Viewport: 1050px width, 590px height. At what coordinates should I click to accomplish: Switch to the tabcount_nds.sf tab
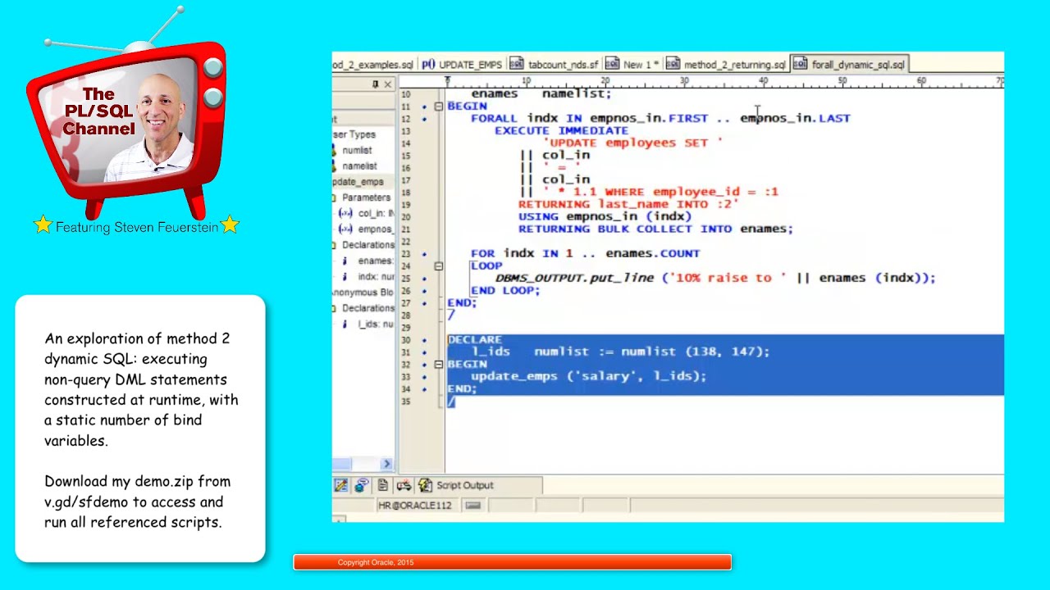click(555, 65)
